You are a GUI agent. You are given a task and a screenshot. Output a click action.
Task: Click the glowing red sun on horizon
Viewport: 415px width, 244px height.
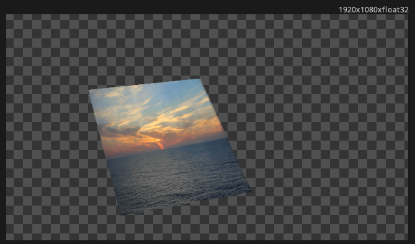click(x=161, y=146)
